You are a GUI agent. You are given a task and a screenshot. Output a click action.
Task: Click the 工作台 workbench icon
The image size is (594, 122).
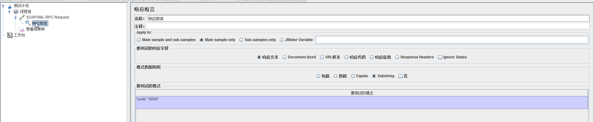point(10,35)
